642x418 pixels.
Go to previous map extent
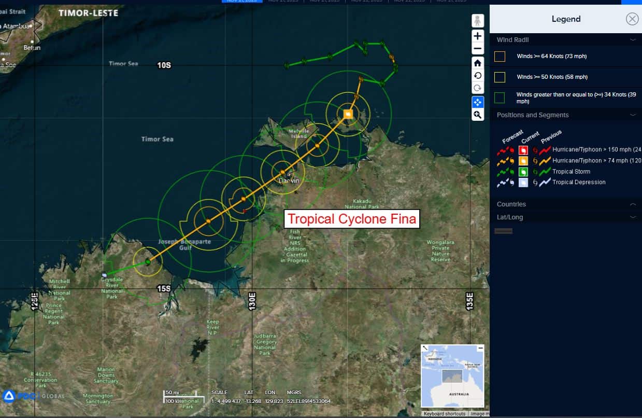pos(477,76)
